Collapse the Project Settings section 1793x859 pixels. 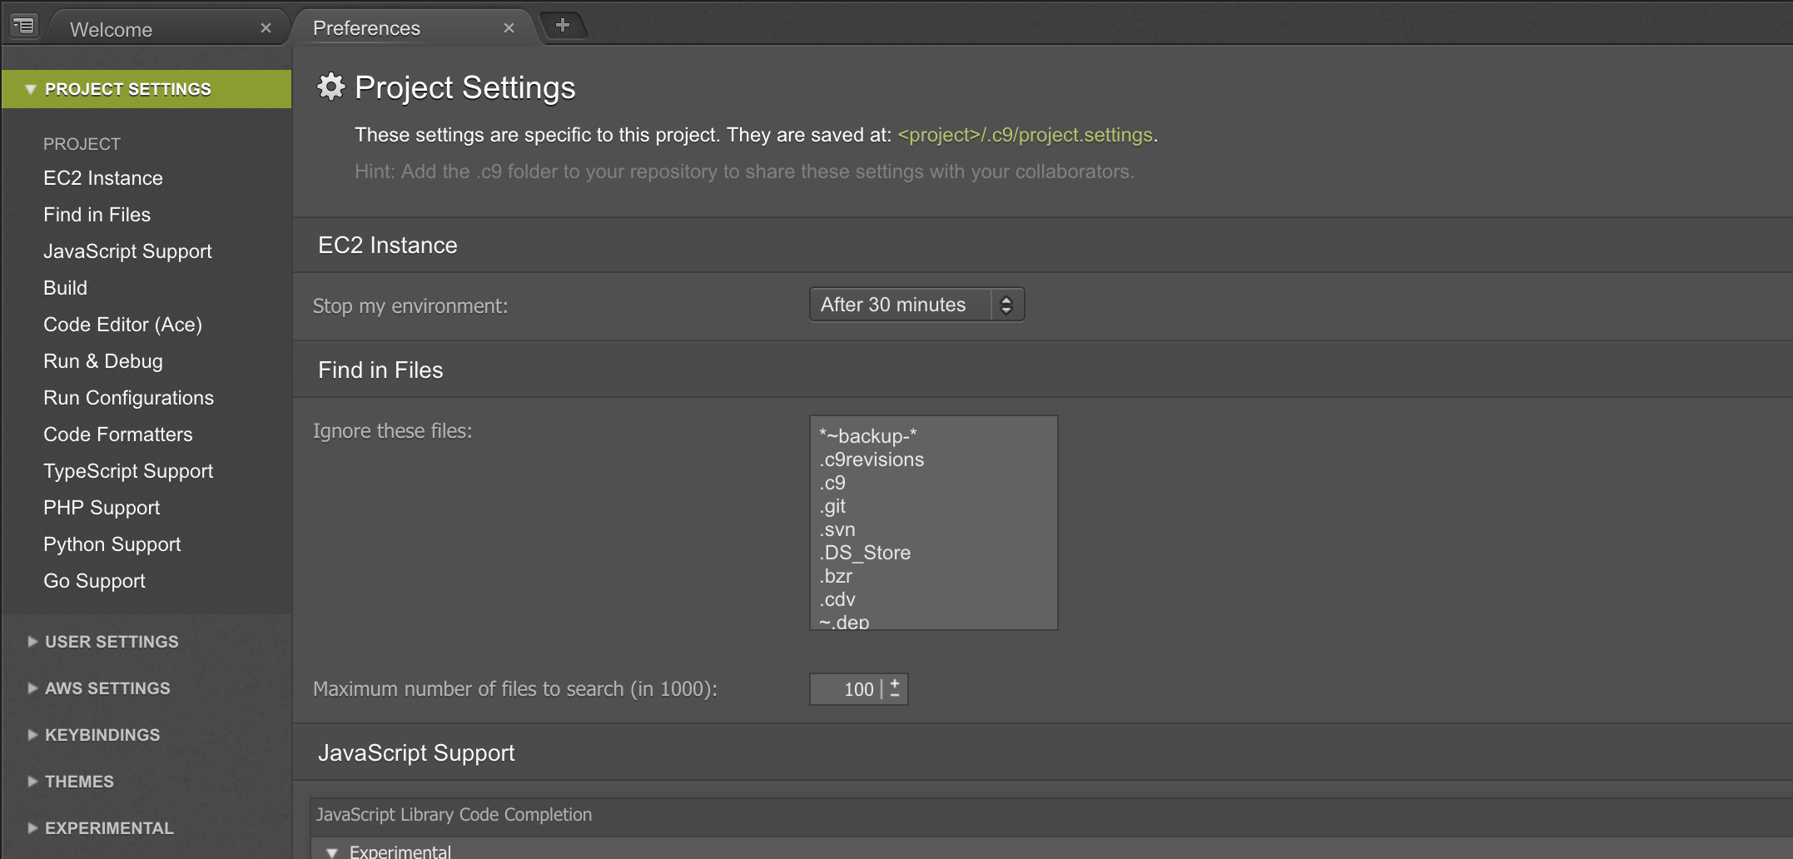click(x=31, y=89)
